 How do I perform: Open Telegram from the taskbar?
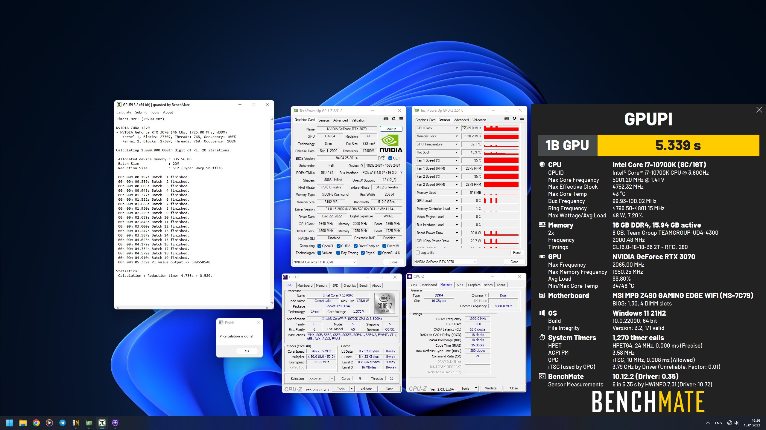coord(62,423)
